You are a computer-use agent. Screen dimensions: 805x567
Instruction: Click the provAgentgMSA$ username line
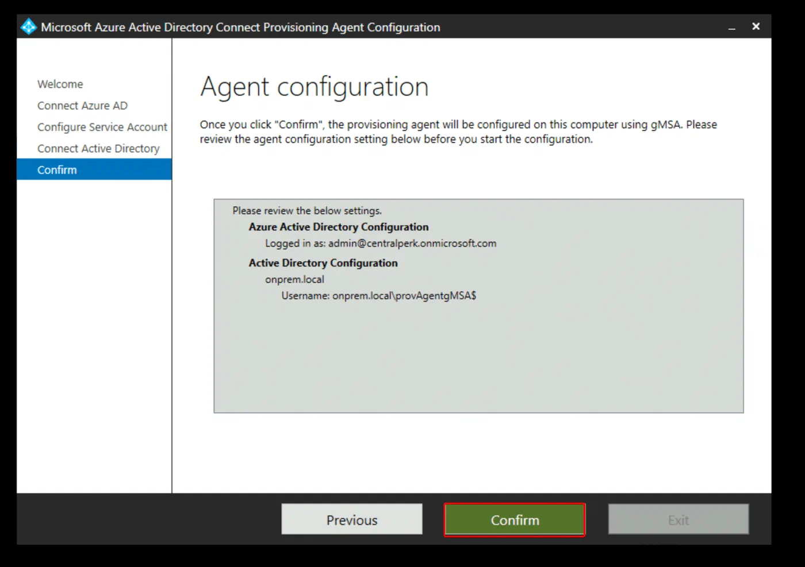379,296
